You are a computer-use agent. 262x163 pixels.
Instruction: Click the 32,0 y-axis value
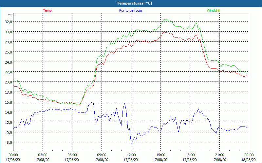pyautogui.click(x=9, y=22)
